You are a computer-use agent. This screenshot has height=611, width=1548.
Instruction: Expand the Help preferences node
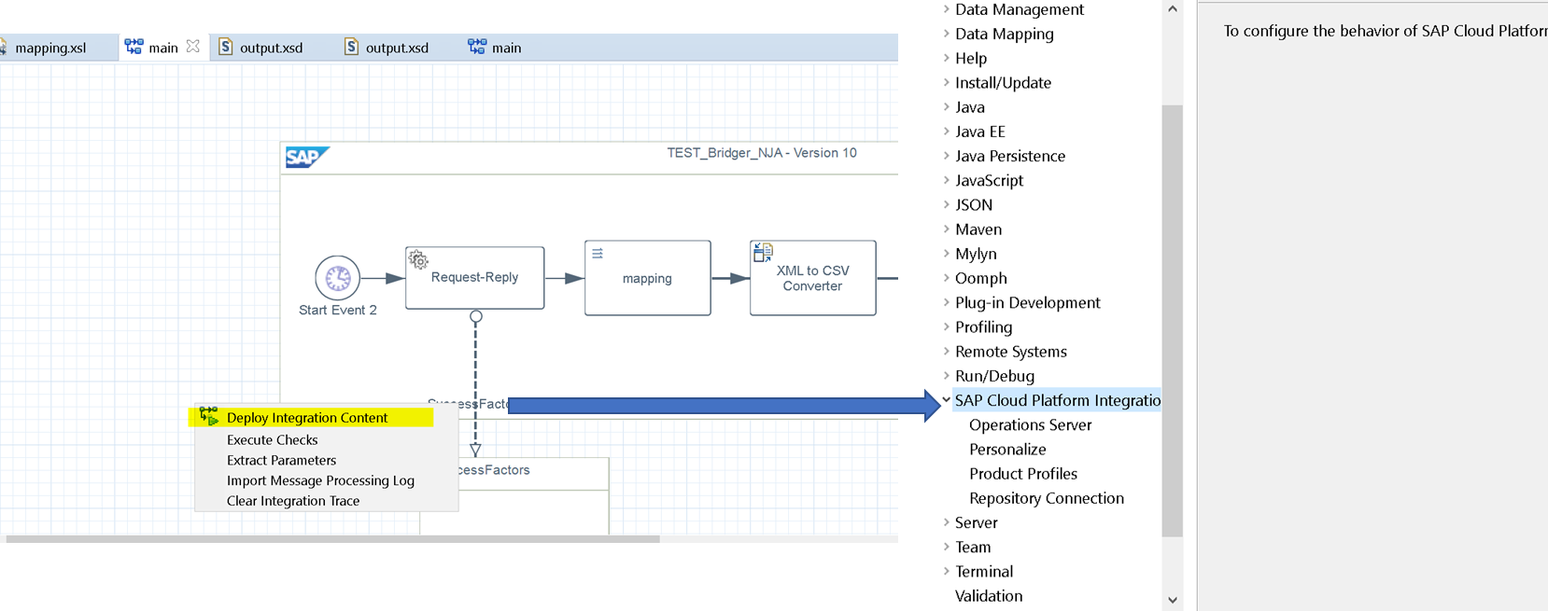coord(946,58)
